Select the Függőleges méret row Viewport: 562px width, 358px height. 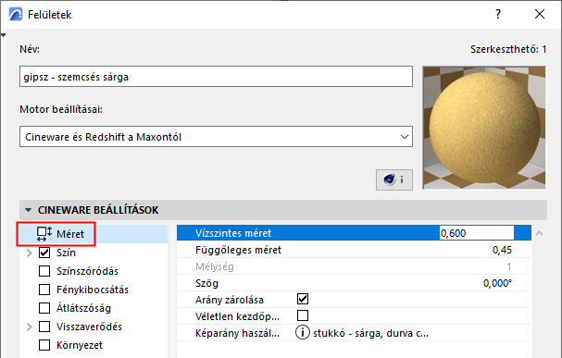coord(354,250)
